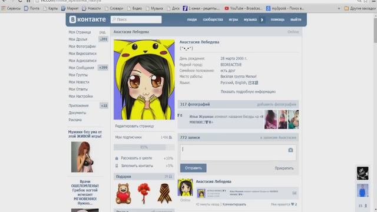Open the first photo thumbnail in photos strip
Image resolution: width=377 pixels, height=212 pixels.
(x=270, y=120)
